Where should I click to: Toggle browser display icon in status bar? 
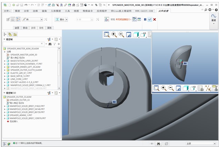coord(9,144)
